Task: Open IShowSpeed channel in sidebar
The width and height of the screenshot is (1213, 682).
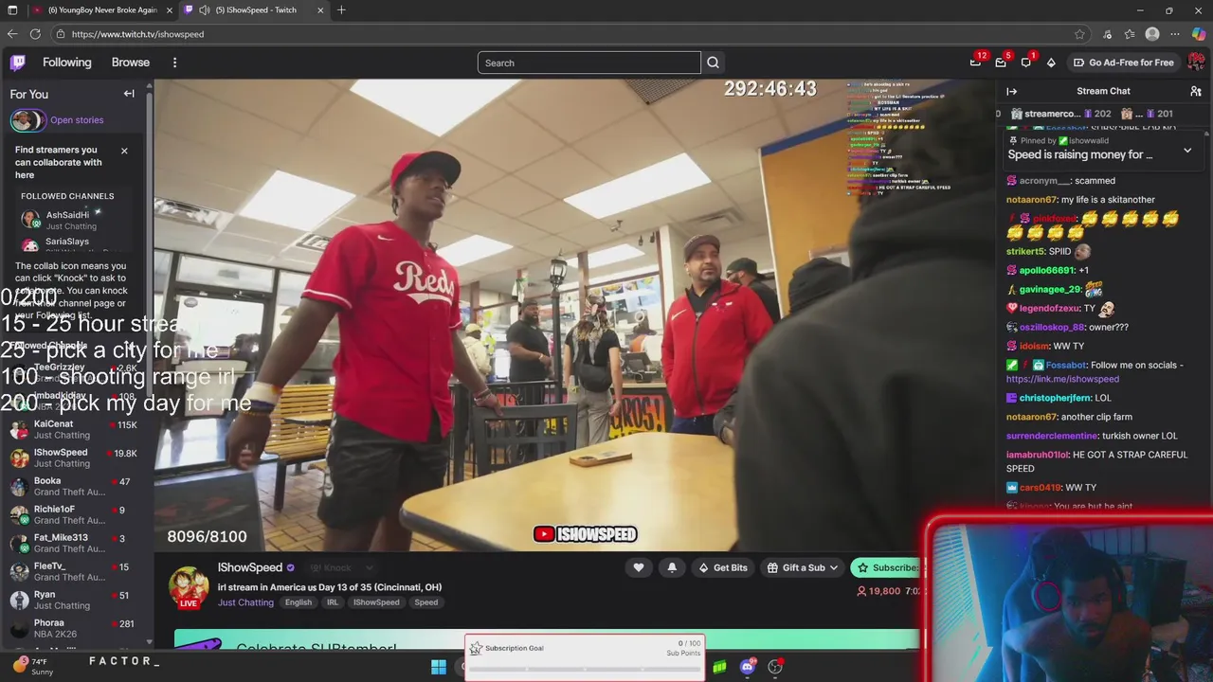Action: [x=74, y=458]
